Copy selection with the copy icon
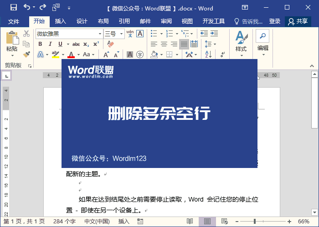The height and width of the screenshot is (227, 319). coord(26,44)
